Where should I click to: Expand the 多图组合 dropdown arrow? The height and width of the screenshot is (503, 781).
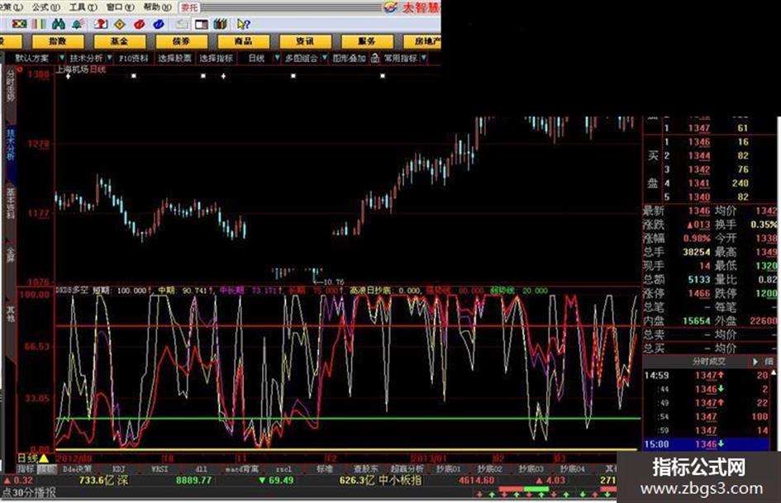pos(324,59)
